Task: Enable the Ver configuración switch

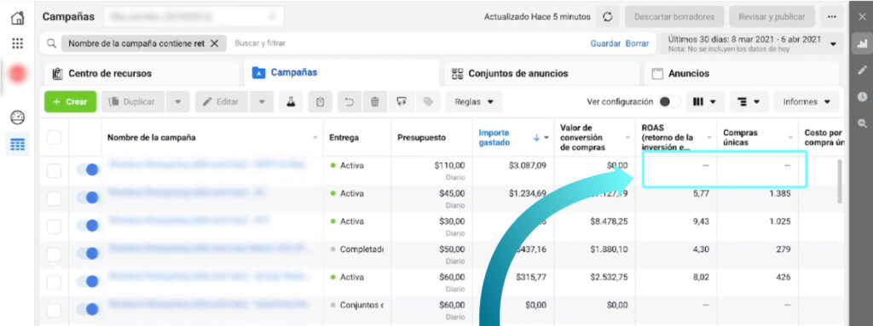Action: (669, 102)
